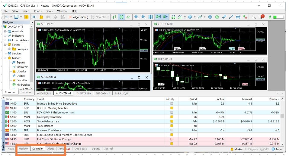Switch to line chart icon
Image resolution: width=289 pixels, height=156 pixels.
pos(129,17)
